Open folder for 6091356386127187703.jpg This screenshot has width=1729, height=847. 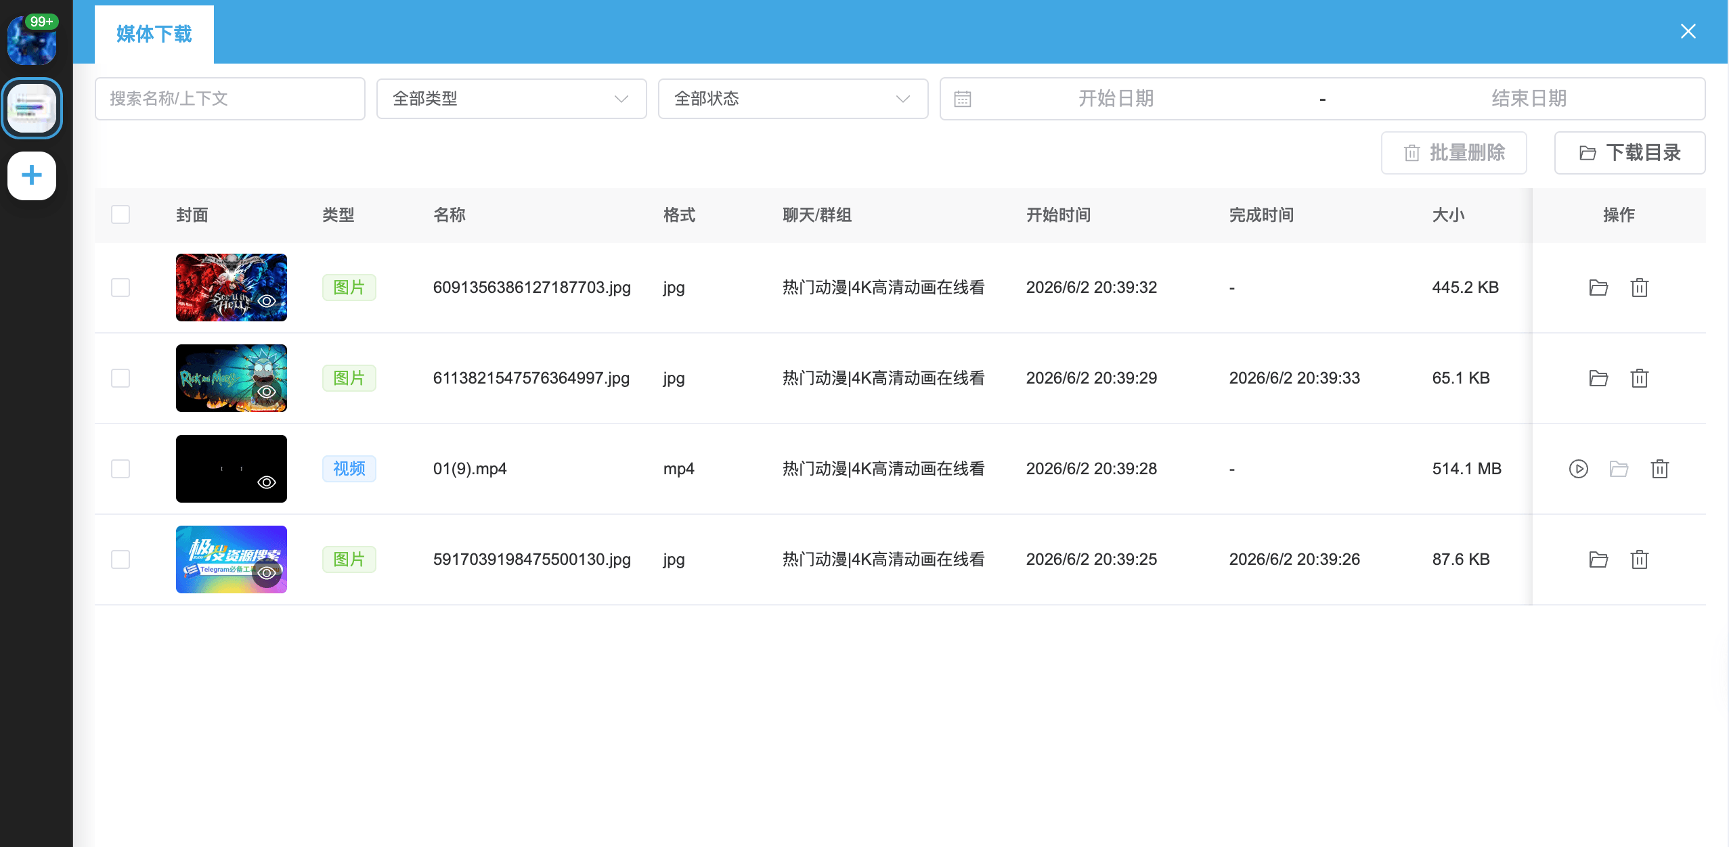click(x=1598, y=288)
